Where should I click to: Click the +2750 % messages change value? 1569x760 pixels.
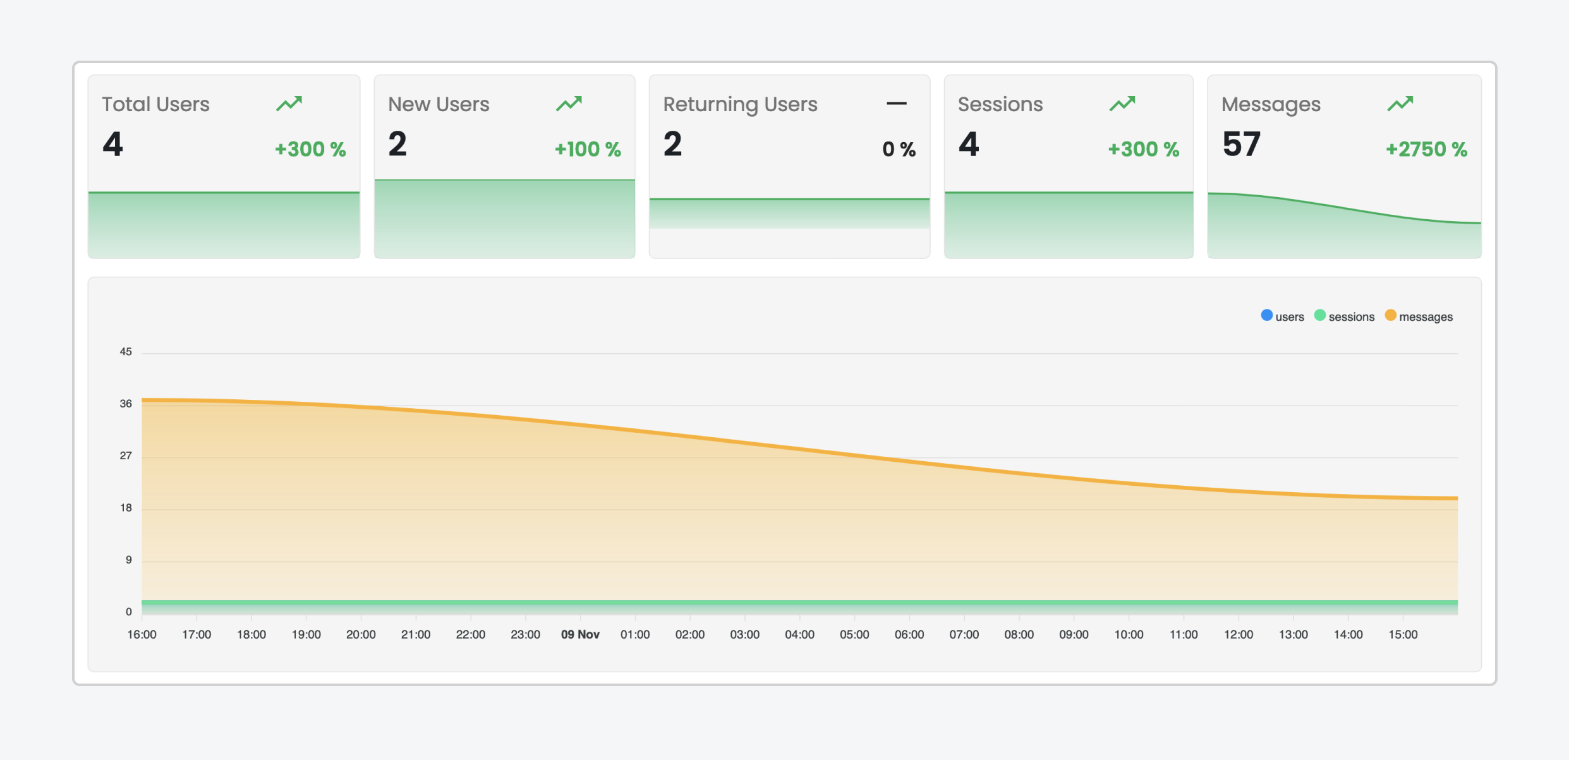point(1426,149)
